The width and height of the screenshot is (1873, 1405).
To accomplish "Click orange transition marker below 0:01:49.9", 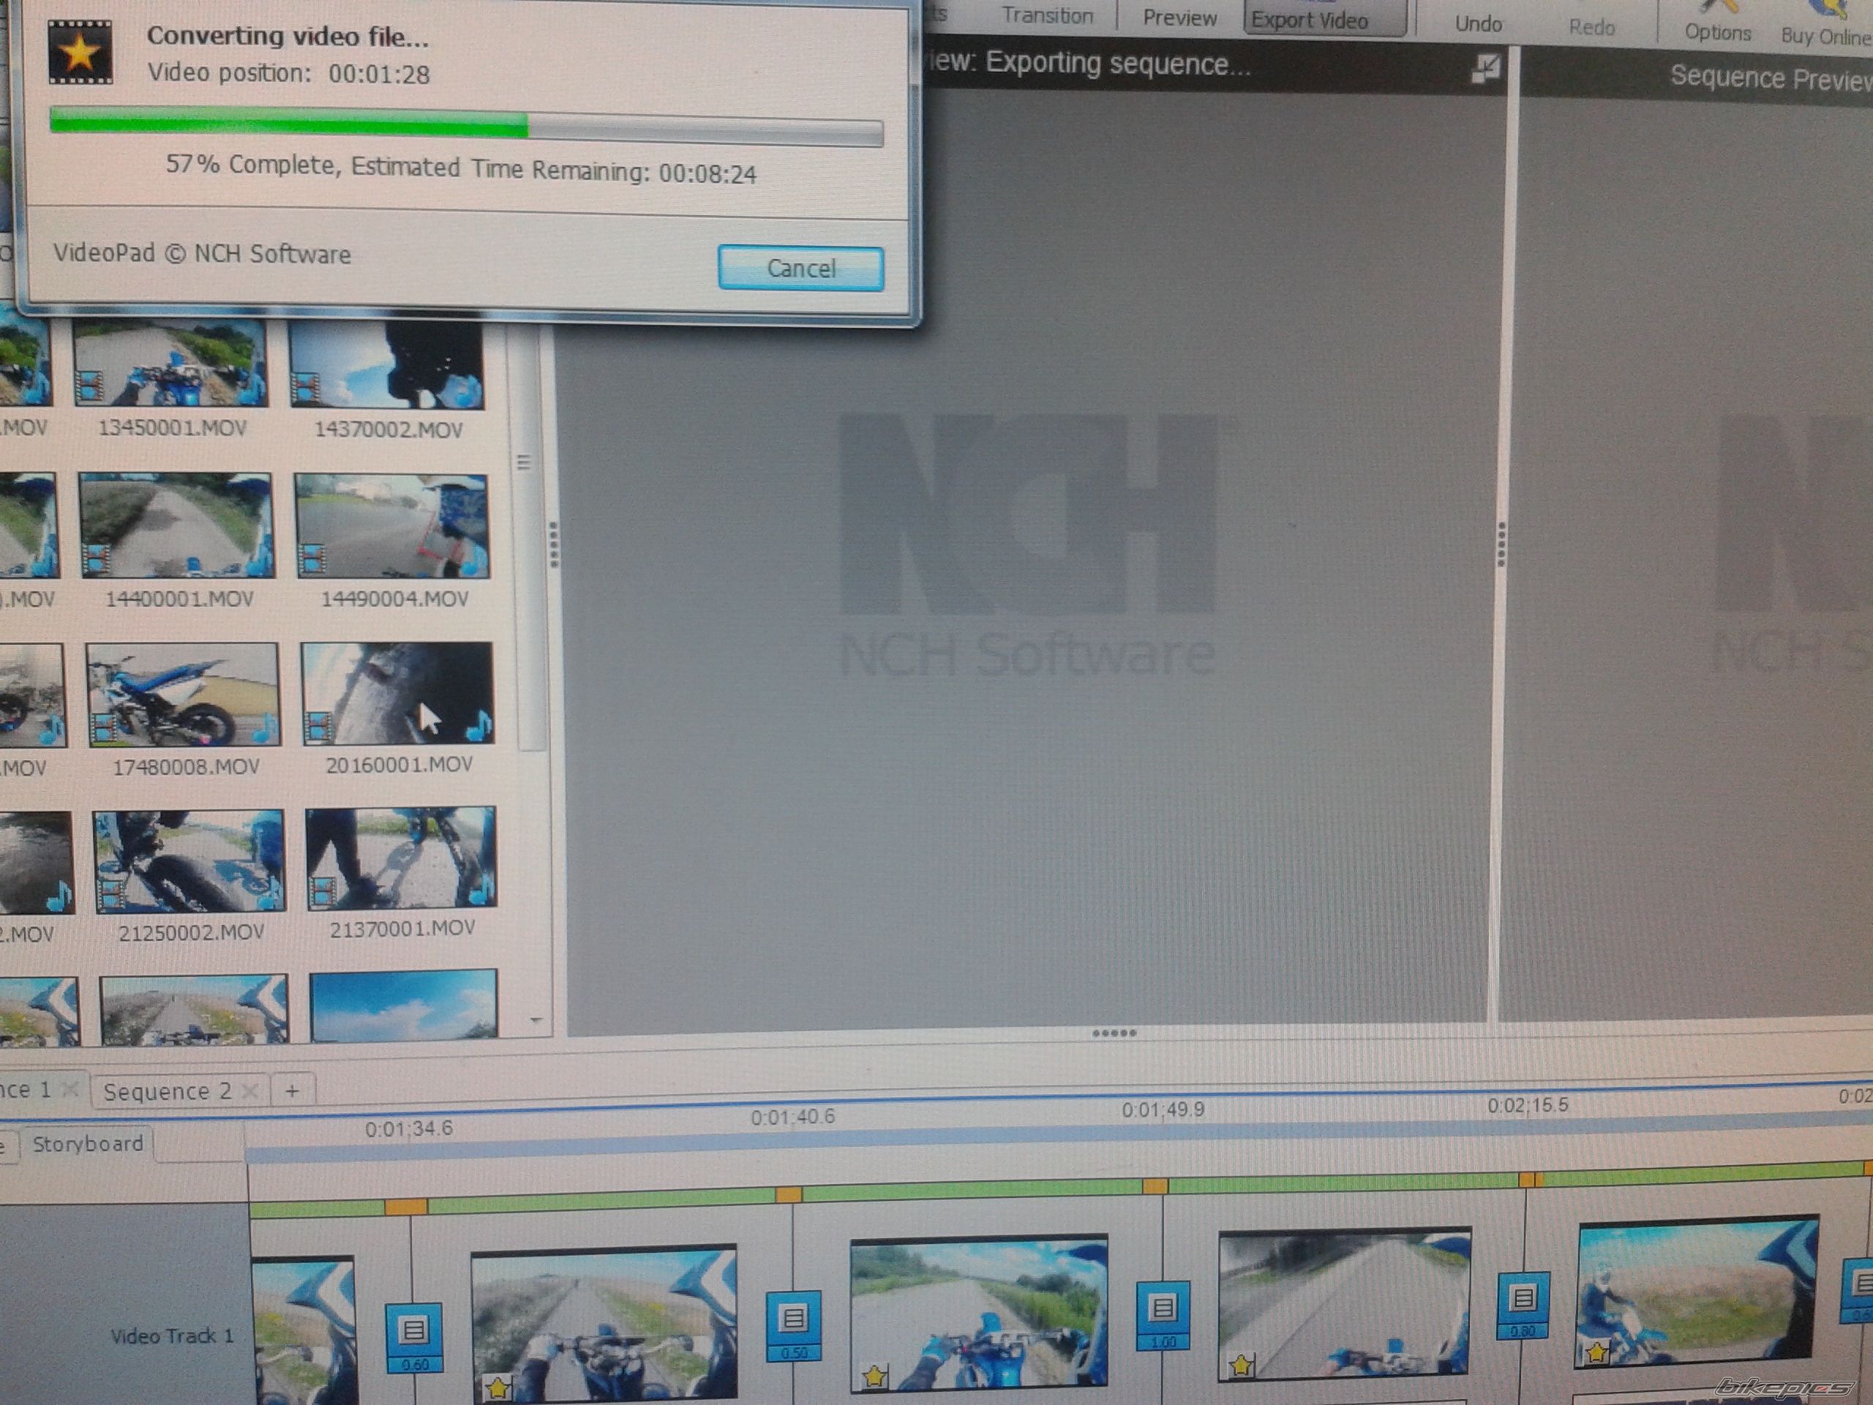I will click(x=1155, y=1185).
